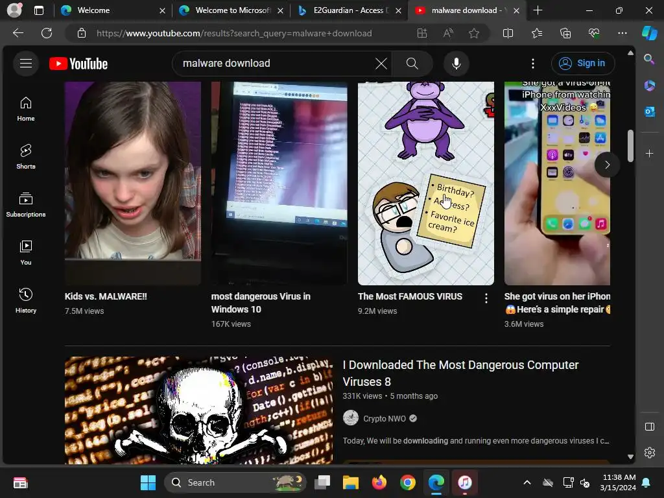This screenshot has width=664, height=498.
Task: Run search with the magnifier button
Action: [x=412, y=64]
